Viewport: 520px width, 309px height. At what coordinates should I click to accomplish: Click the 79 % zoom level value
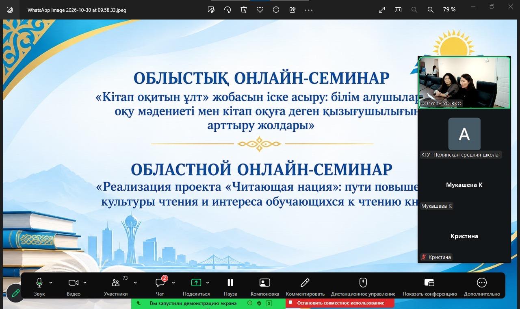click(449, 10)
